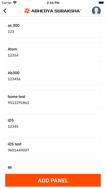Viewport: 106px width, 188px height.
Task: Open the user profile avatar
Action: click(x=96, y=11)
